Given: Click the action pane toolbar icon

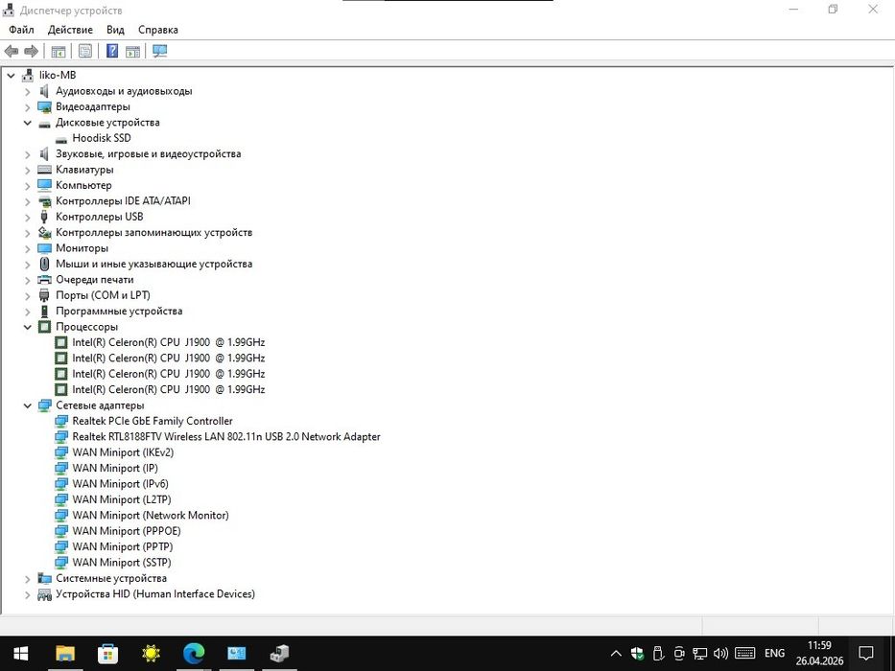Looking at the screenshot, I should click(x=132, y=52).
